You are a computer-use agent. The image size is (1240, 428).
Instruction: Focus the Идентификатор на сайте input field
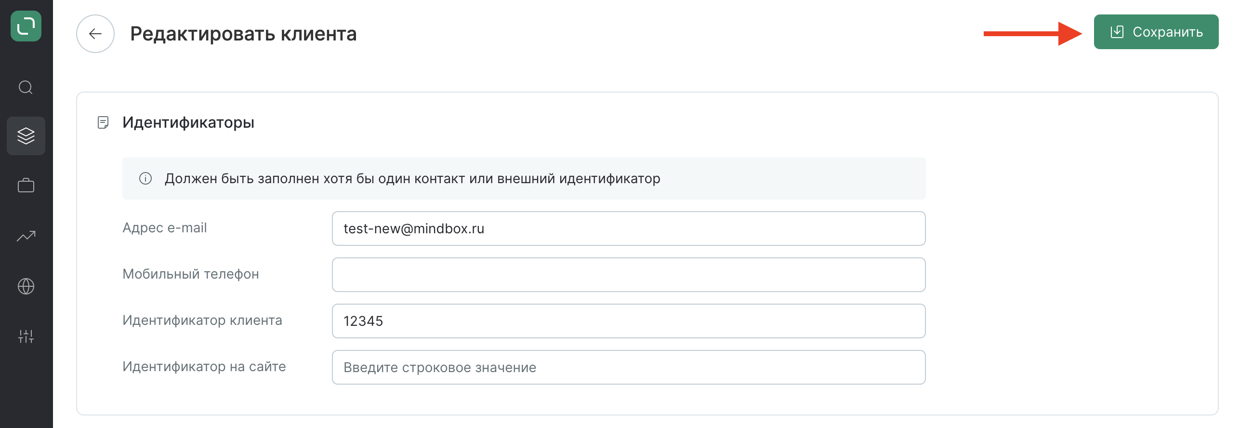click(x=629, y=367)
